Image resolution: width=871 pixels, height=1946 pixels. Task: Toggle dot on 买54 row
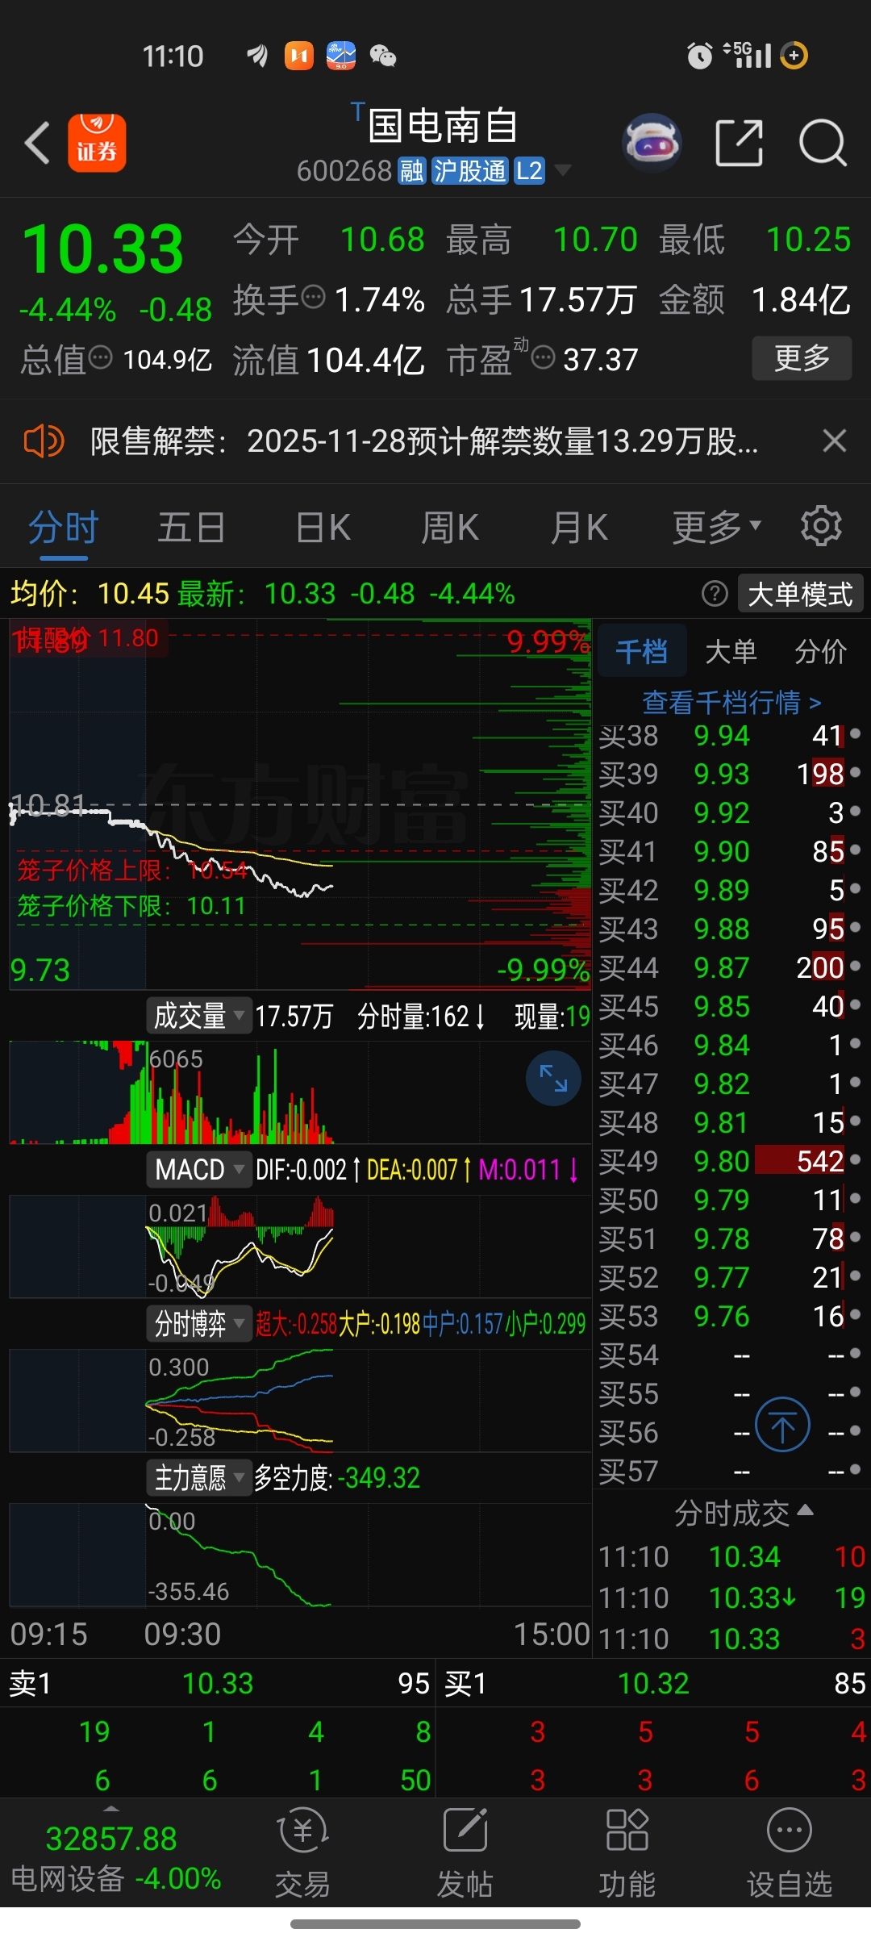coord(855,1353)
